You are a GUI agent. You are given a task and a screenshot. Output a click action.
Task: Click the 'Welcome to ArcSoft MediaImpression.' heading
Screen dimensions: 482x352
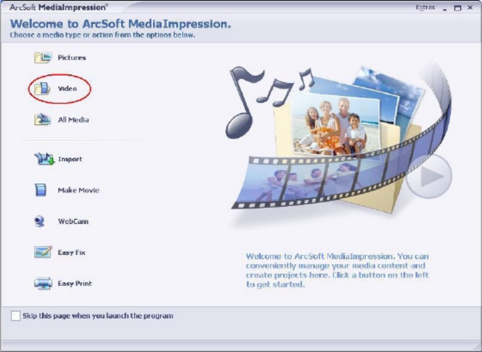click(121, 24)
